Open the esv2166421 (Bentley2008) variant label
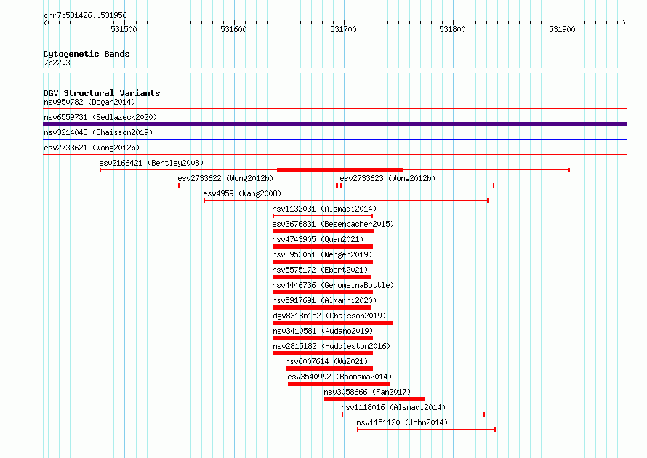The width and height of the screenshot is (647, 458). (151, 163)
